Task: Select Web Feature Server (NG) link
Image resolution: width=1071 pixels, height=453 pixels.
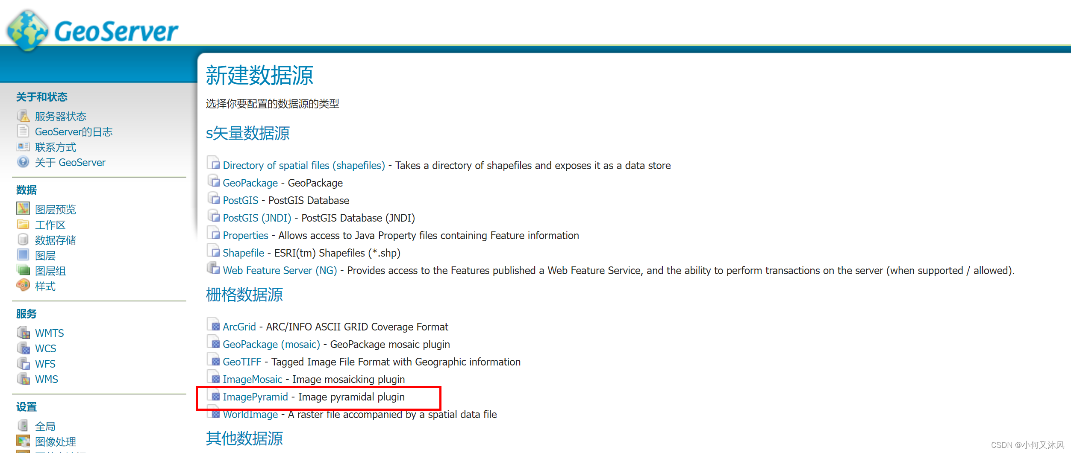Action: pyautogui.click(x=280, y=271)
